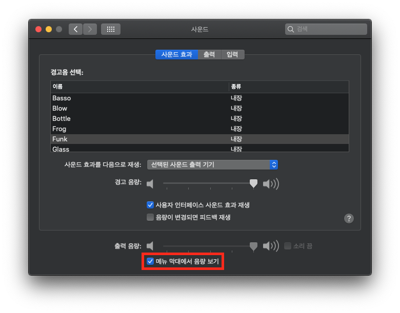This screenshot has height=313, width=400.
Task: Go back with the left chevron button
Action: (75, 29)
